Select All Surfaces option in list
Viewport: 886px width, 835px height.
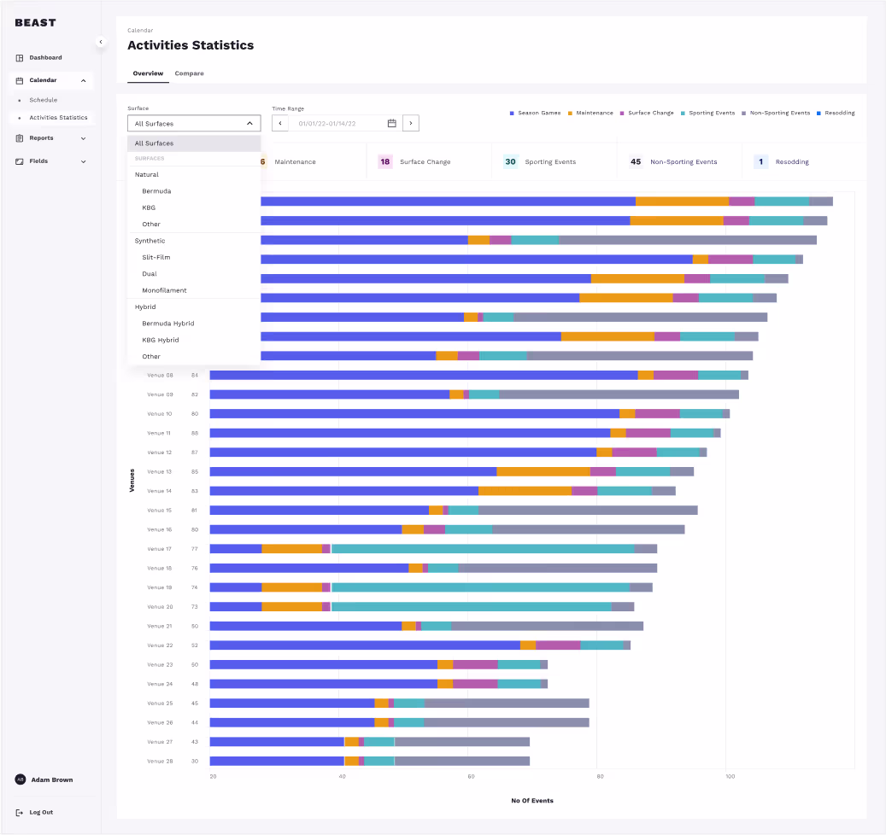(194, 143)
